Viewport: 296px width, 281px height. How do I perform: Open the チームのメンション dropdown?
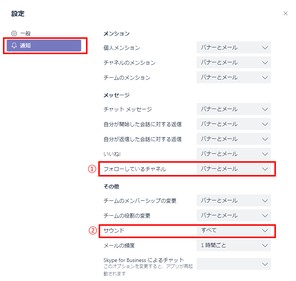(x=233, y=77)
